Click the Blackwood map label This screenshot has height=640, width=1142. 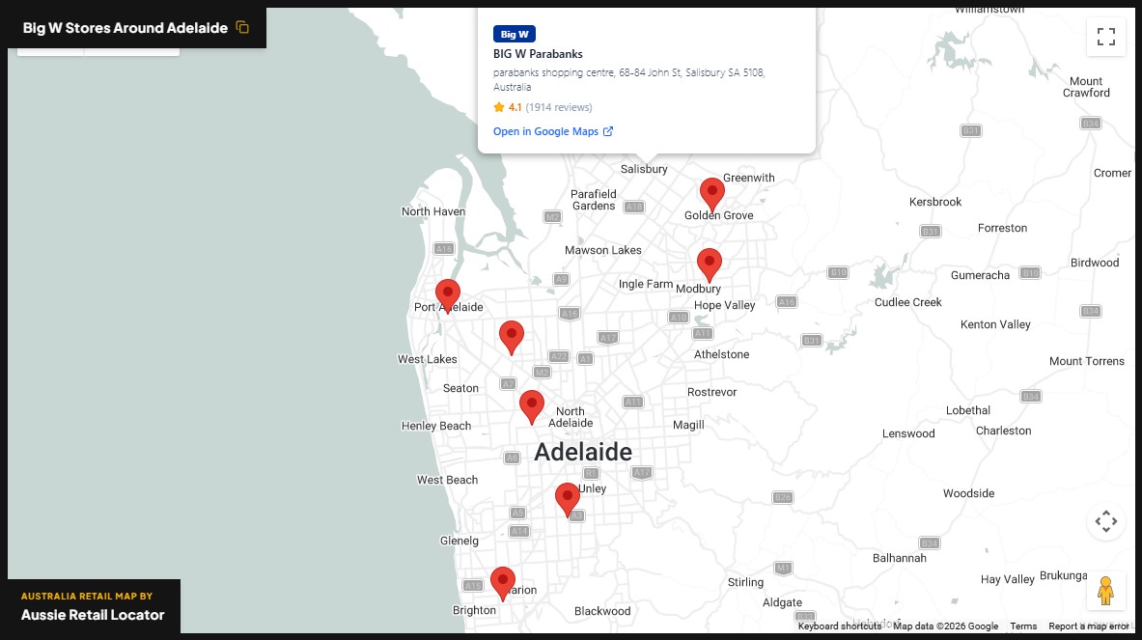coord(602,611)
